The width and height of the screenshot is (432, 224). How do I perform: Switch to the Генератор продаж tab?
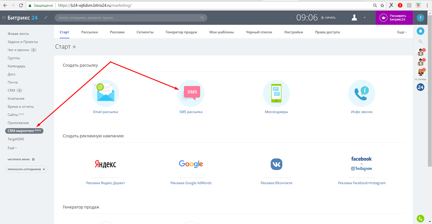point(181,32)
